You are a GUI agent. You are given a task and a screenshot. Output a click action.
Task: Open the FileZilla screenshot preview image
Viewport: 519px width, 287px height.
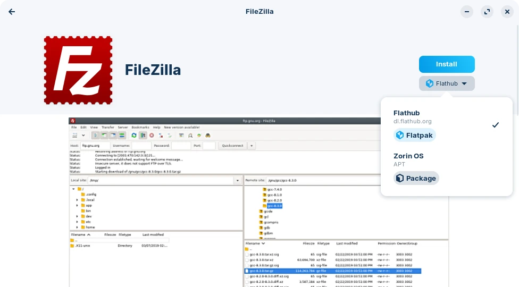(258, 202)
